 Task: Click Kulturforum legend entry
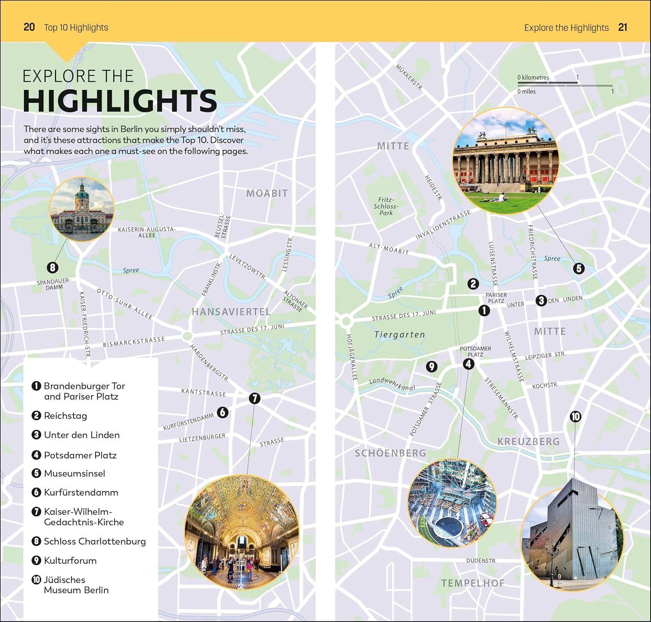point(70,560)
